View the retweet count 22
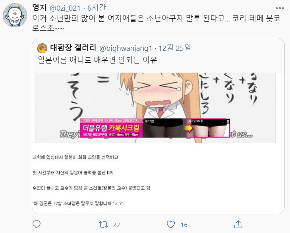290x233 pixels. [x=116, y=225]
